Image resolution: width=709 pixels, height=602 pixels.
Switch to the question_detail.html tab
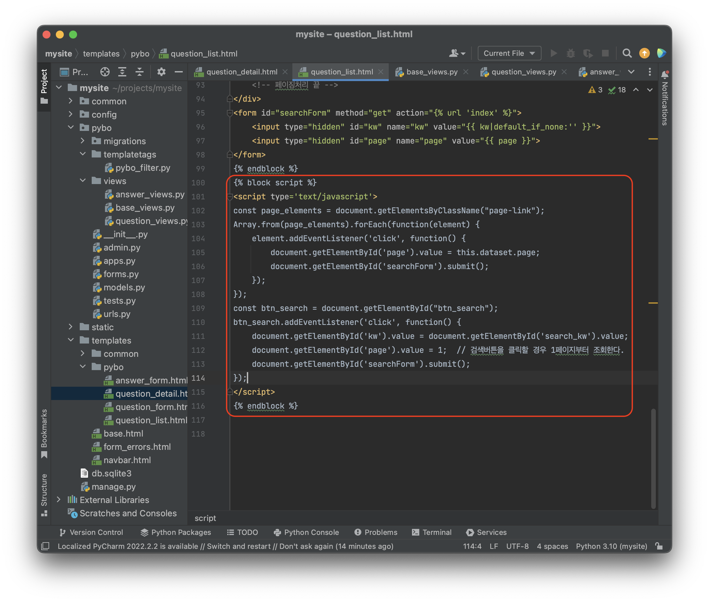pyautogui.click(x=242, y=72)
